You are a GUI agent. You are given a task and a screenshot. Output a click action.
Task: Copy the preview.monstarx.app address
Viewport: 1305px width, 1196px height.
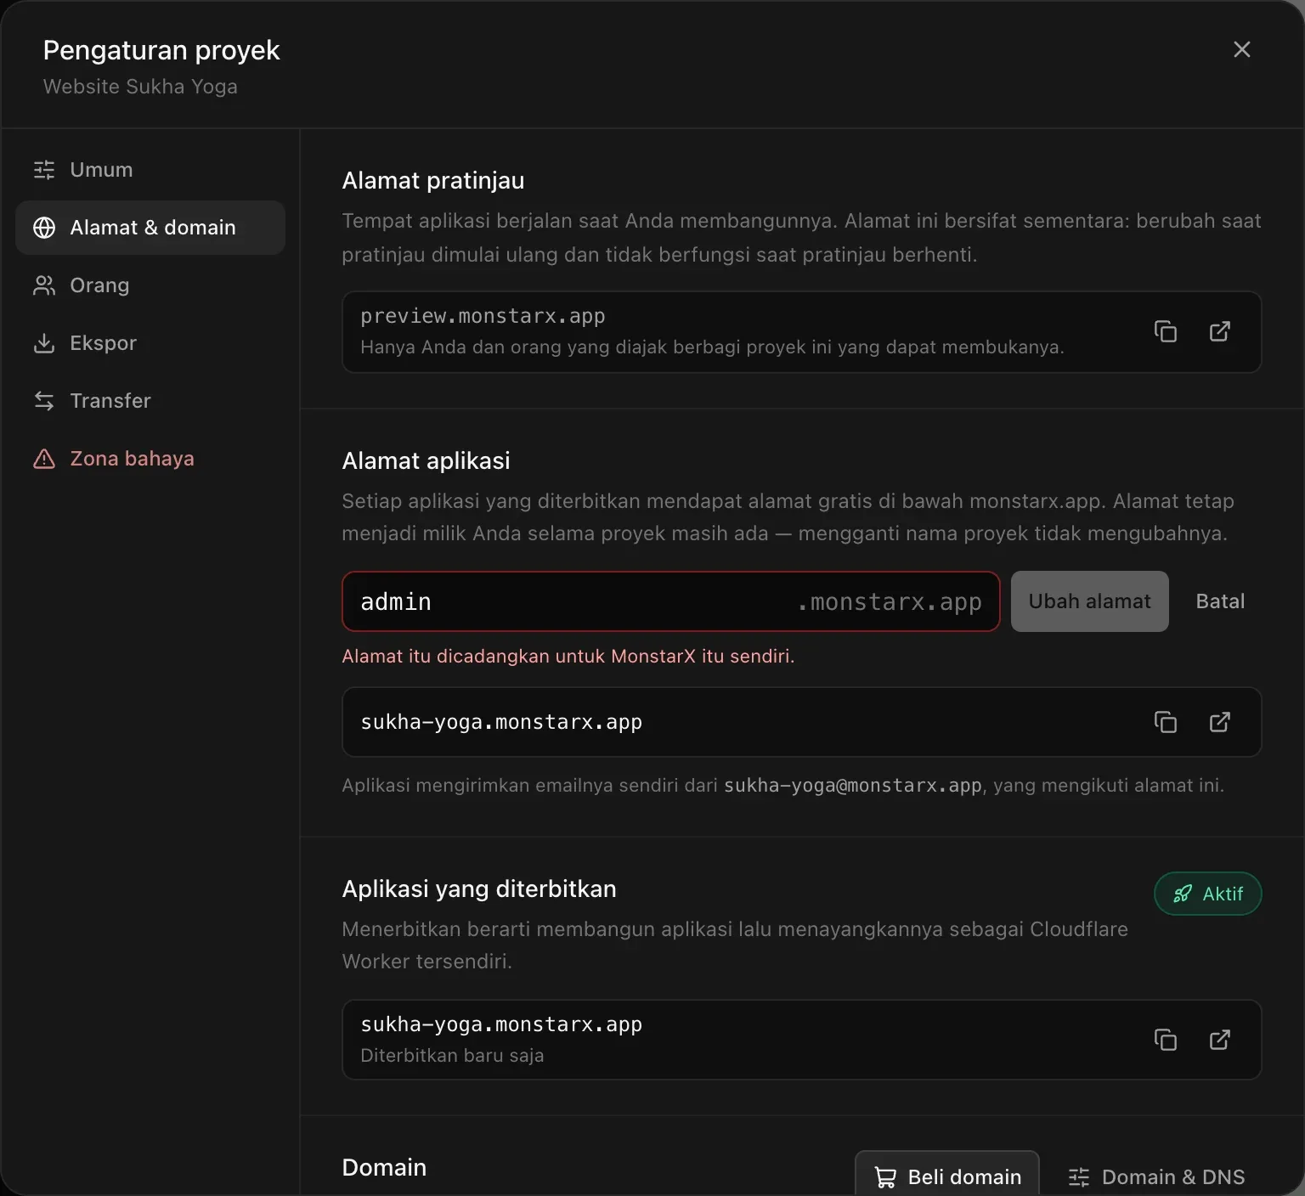[x=1166, y=331]
